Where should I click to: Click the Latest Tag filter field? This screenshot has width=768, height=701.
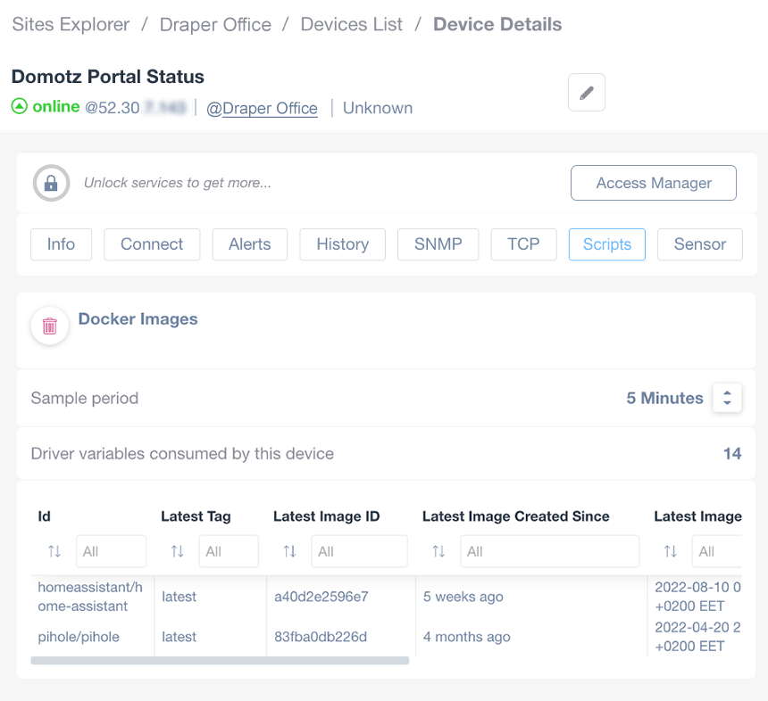[x=229, y=551]
